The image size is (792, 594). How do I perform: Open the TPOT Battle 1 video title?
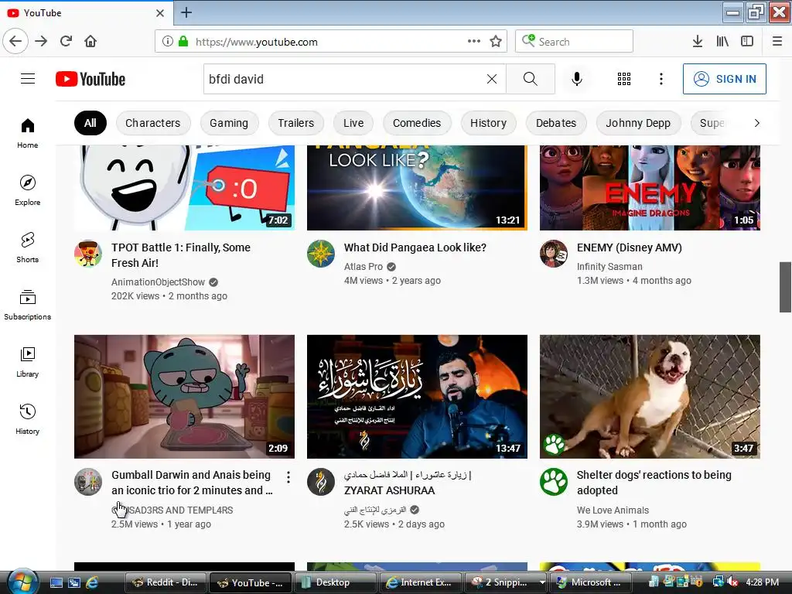pyautogui.click(x=181, y=255)
